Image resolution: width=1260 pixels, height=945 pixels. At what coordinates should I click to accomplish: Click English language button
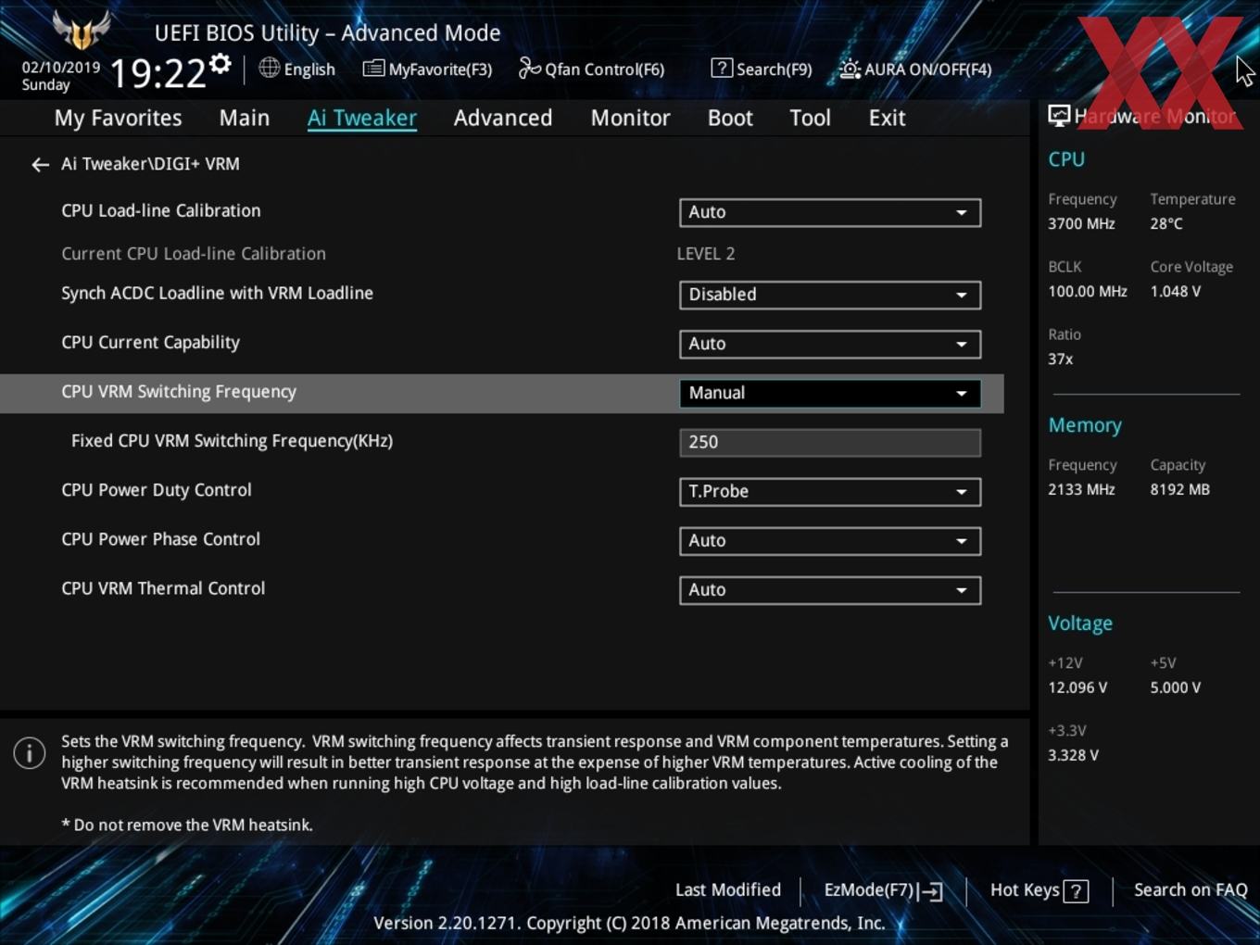pyautogui.click(x=309, y=69)
